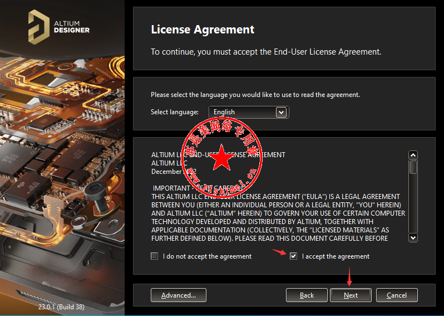This screenshot has height=316, width=444.
Task: Toggle I accept the agreement checkbox
Action: (x=293, y=256)
